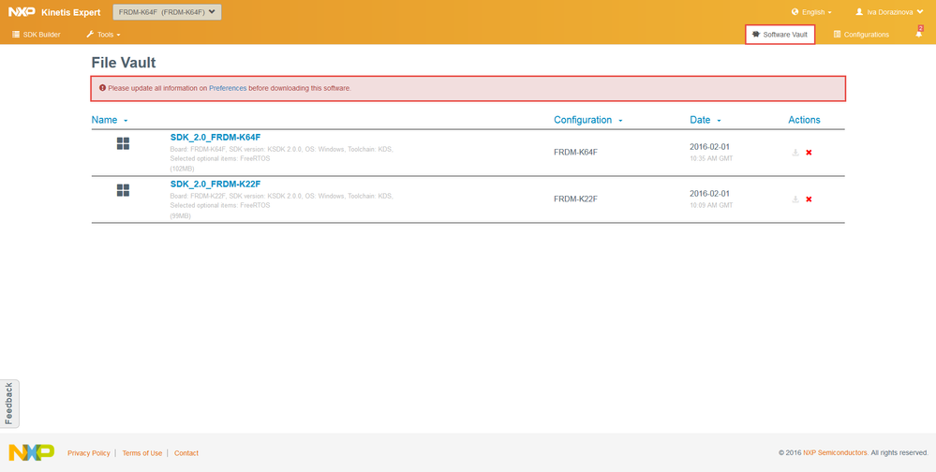This screenshot has width=936, height=472.
Task: Open the Contact link in footer
Action: [x=186, y=453]
